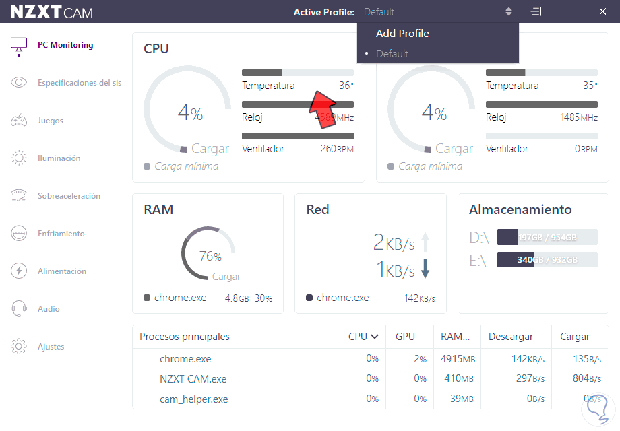This screenshot has height=431, width=620.
Task: Click the E:\ drive usage bar
Action: 547,259
